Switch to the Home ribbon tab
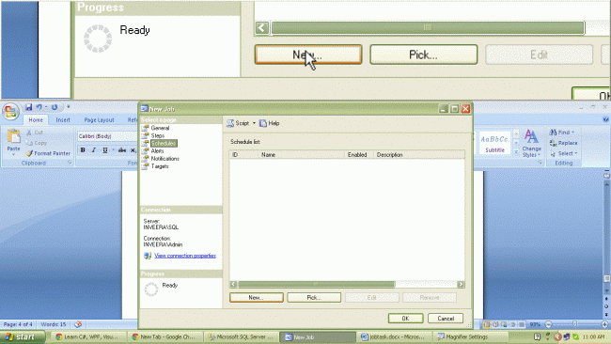Screen dimensions: 611x344 36,120
